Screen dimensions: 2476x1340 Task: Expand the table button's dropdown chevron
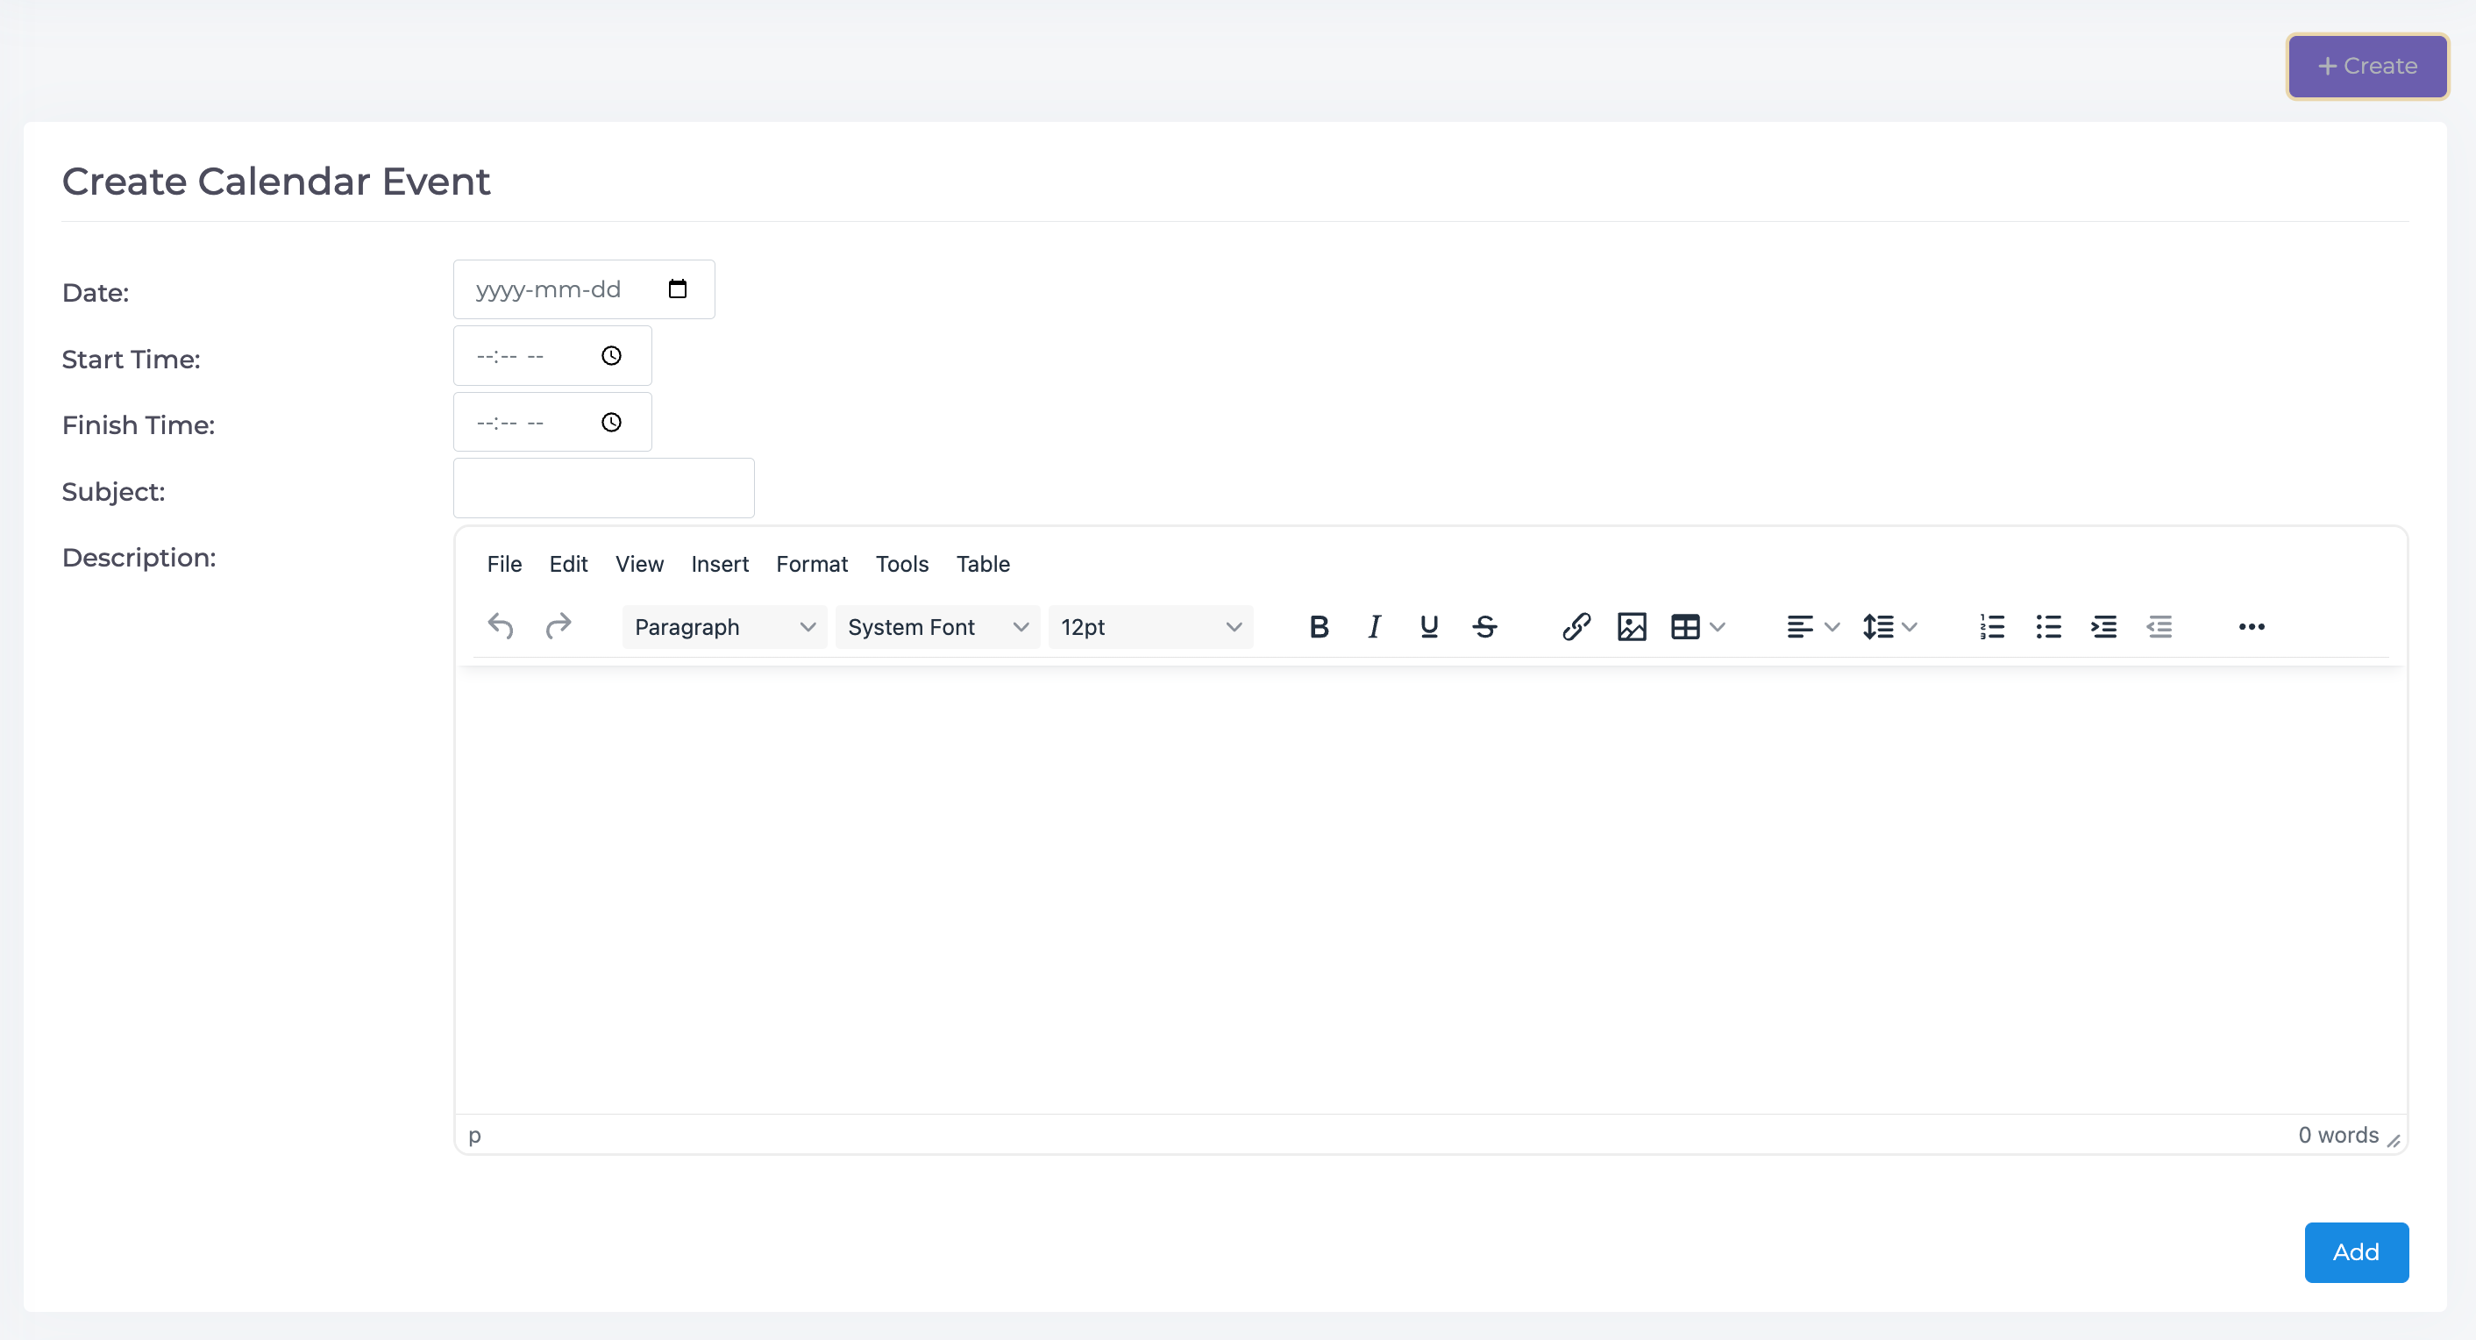(x=1718, y=627)
